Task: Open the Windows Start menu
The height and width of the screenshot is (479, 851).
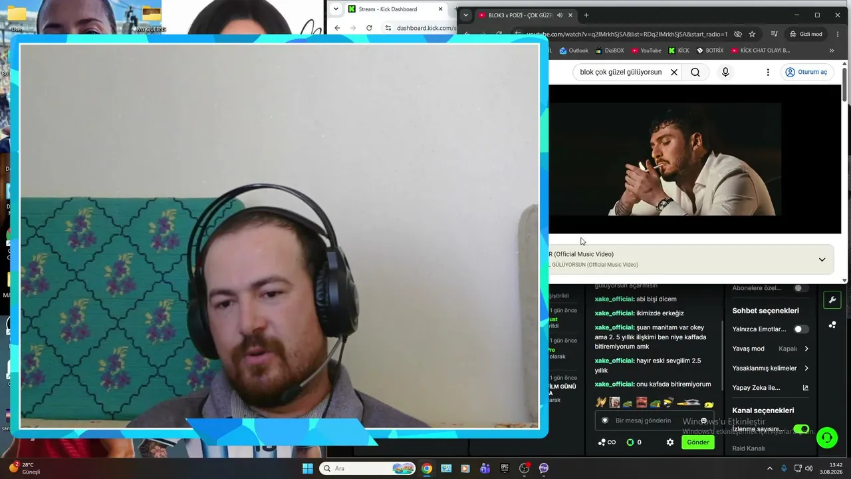Action: coord(308,468)
